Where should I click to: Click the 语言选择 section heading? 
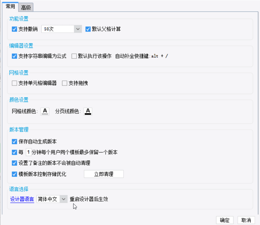(19, 189)
